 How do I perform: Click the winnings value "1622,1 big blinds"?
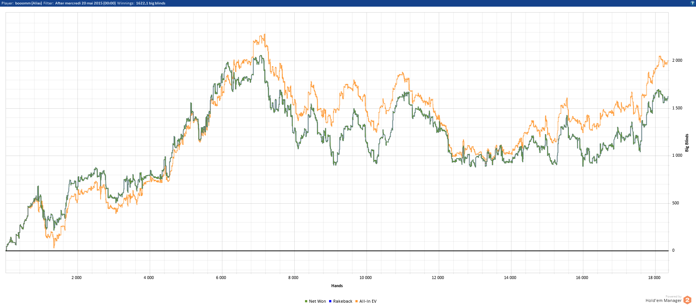tap(151, 3)
